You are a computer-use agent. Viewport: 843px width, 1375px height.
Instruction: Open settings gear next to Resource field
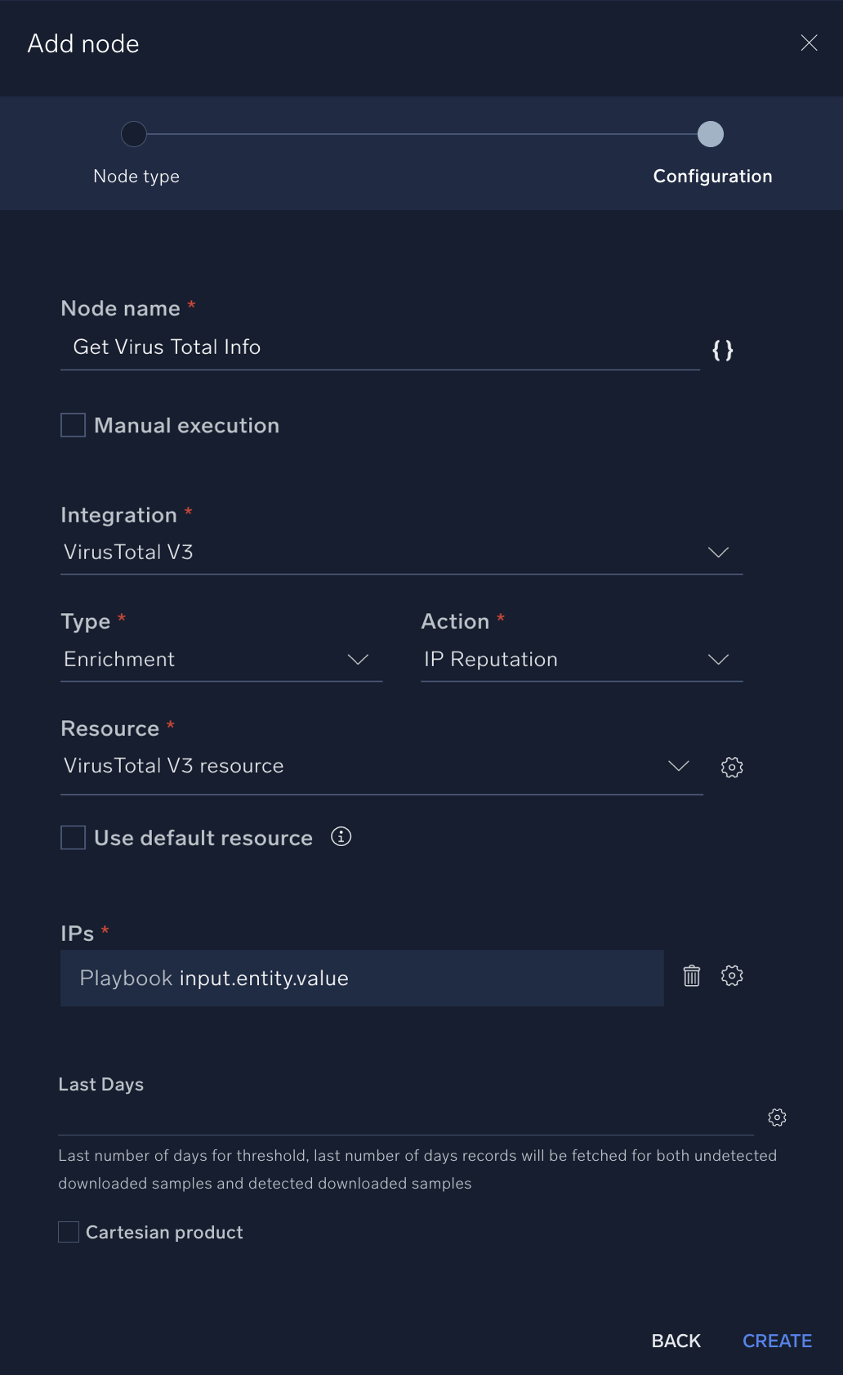click(x=732, y=767)
